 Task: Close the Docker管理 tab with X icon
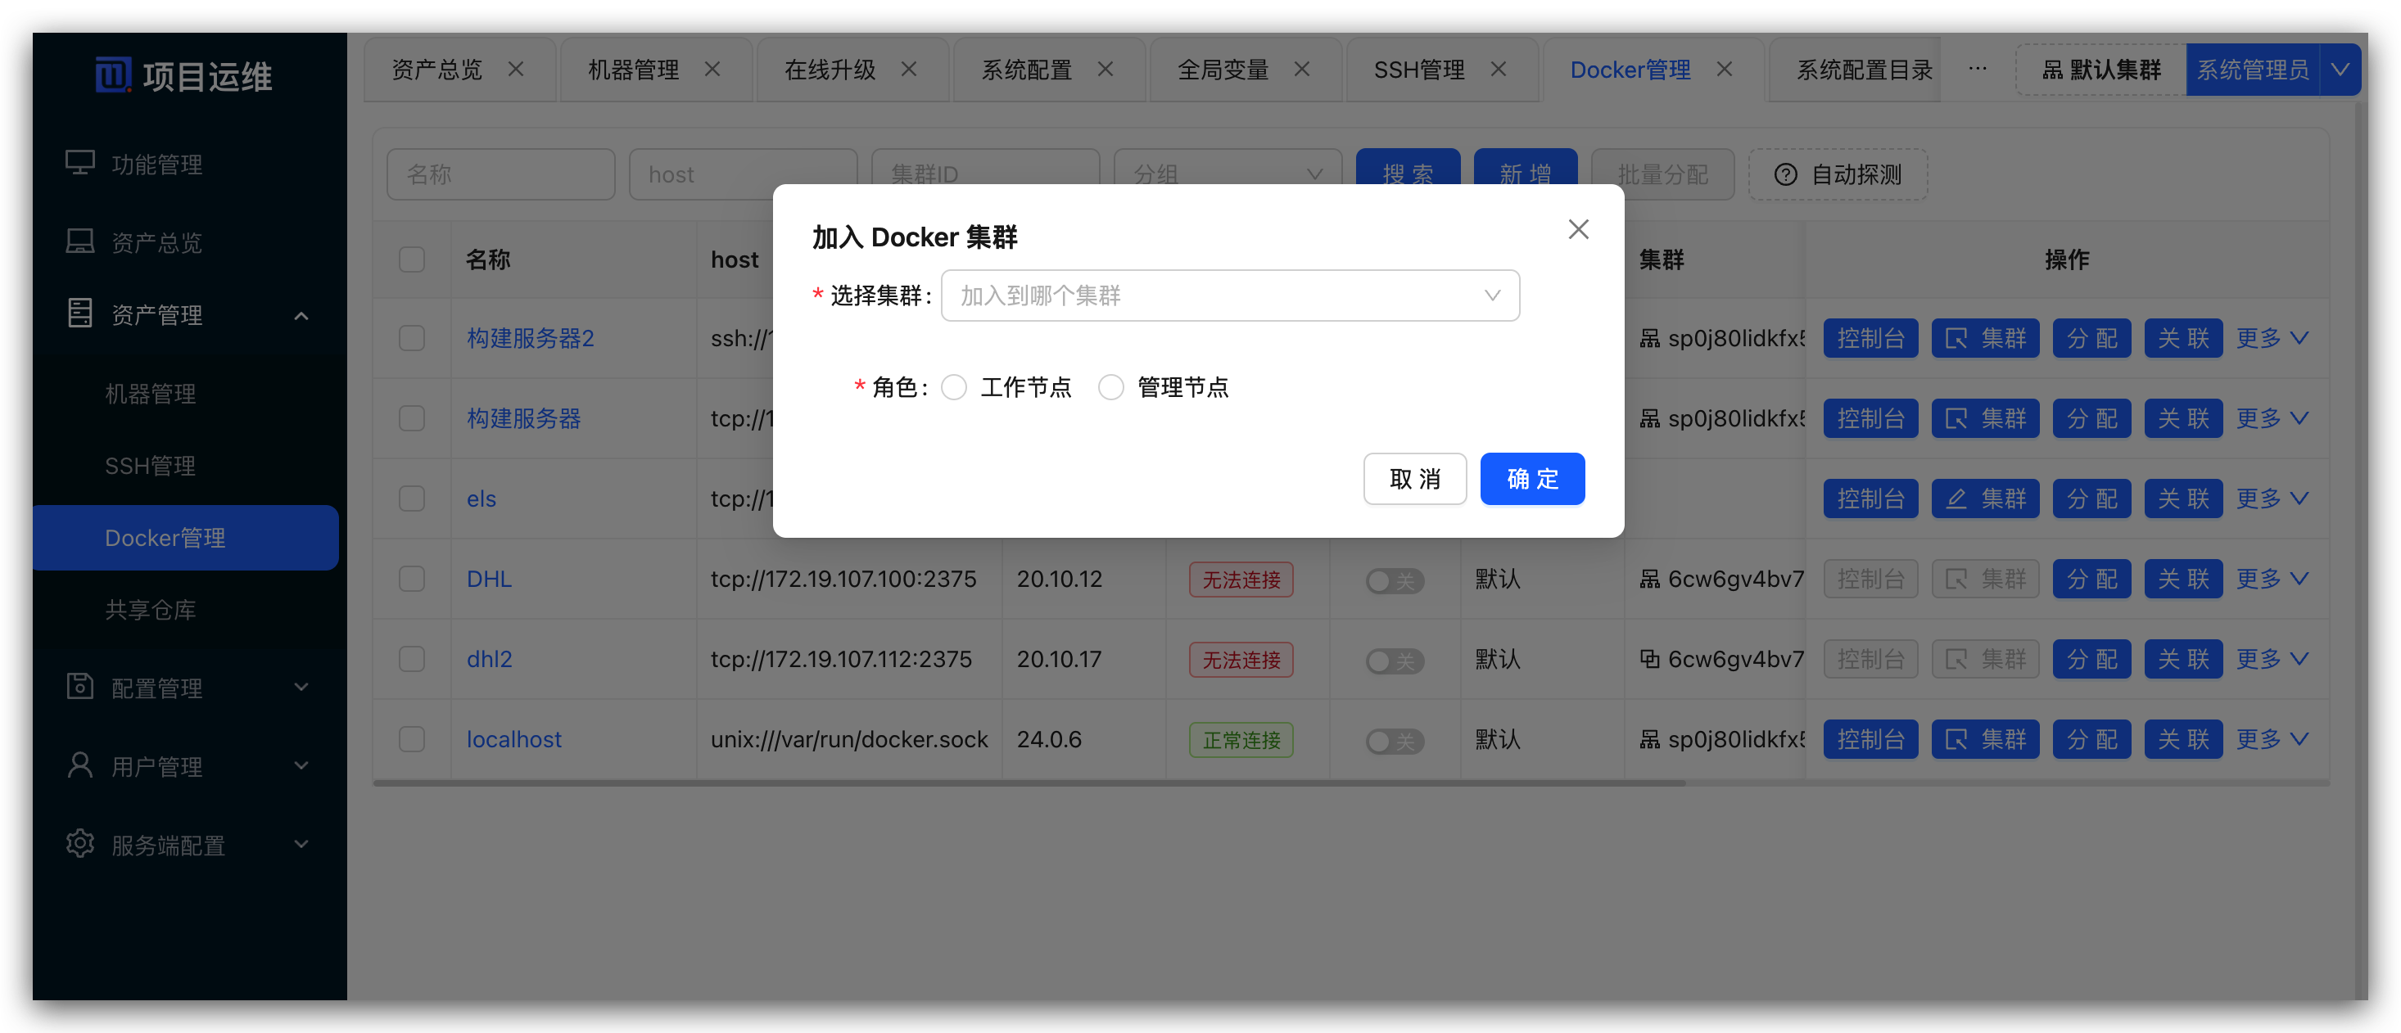1725,69
